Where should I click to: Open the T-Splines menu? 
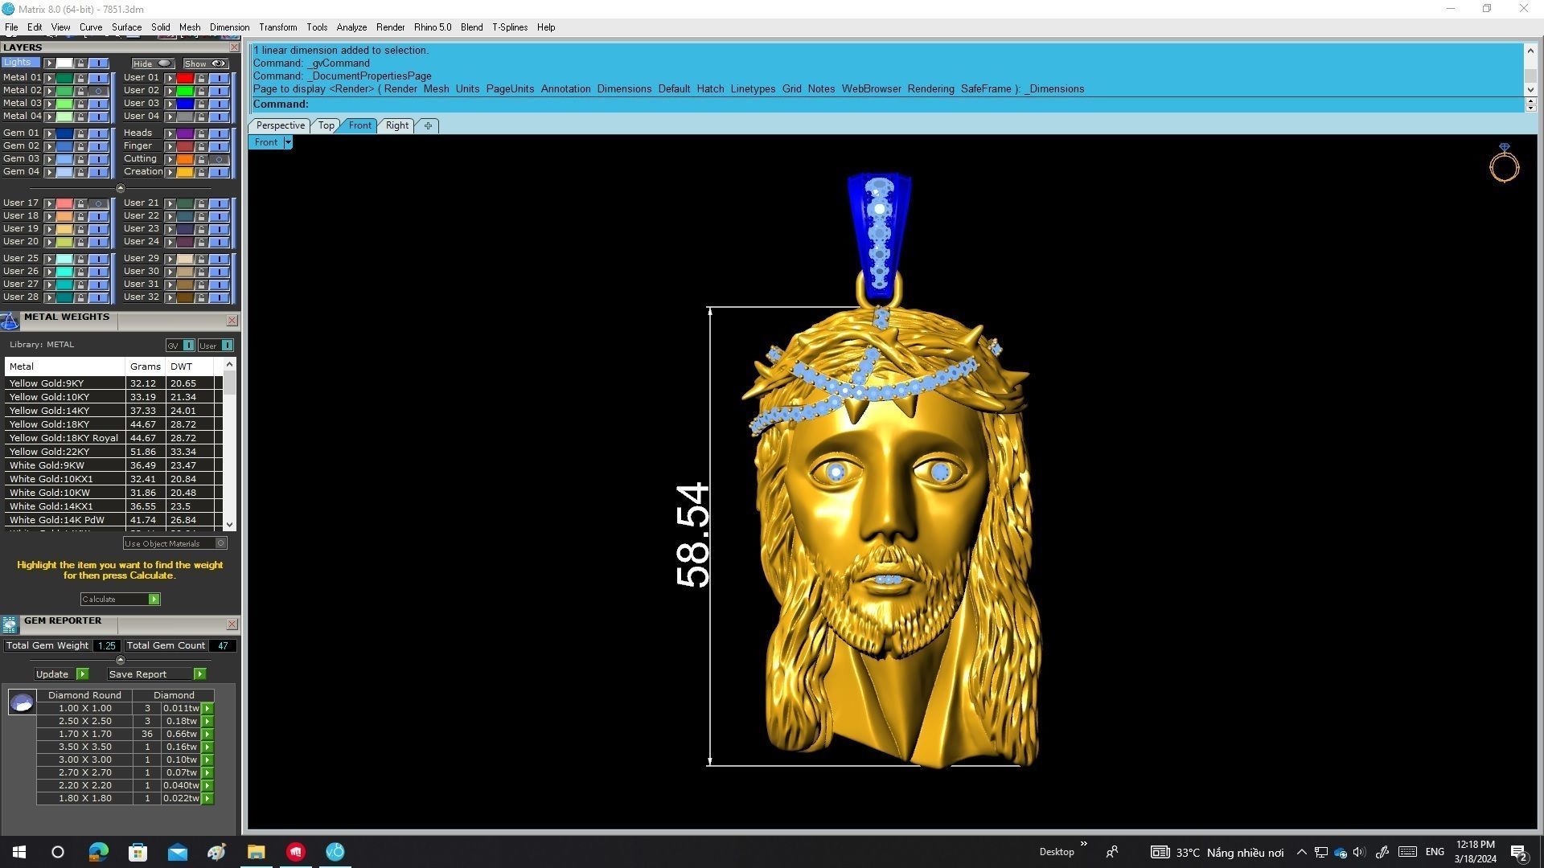(509, 27)
